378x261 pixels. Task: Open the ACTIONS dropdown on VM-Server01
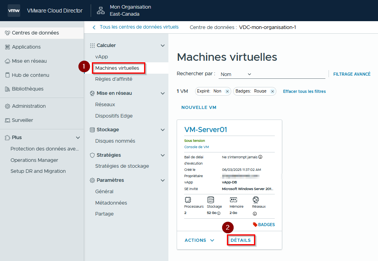pos(199,240)
